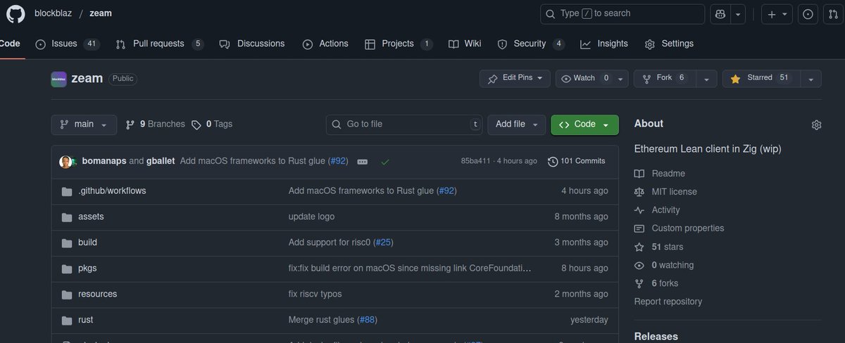Switch to the Pull requests tab
The image size is (845, 343).
[160, 44]
